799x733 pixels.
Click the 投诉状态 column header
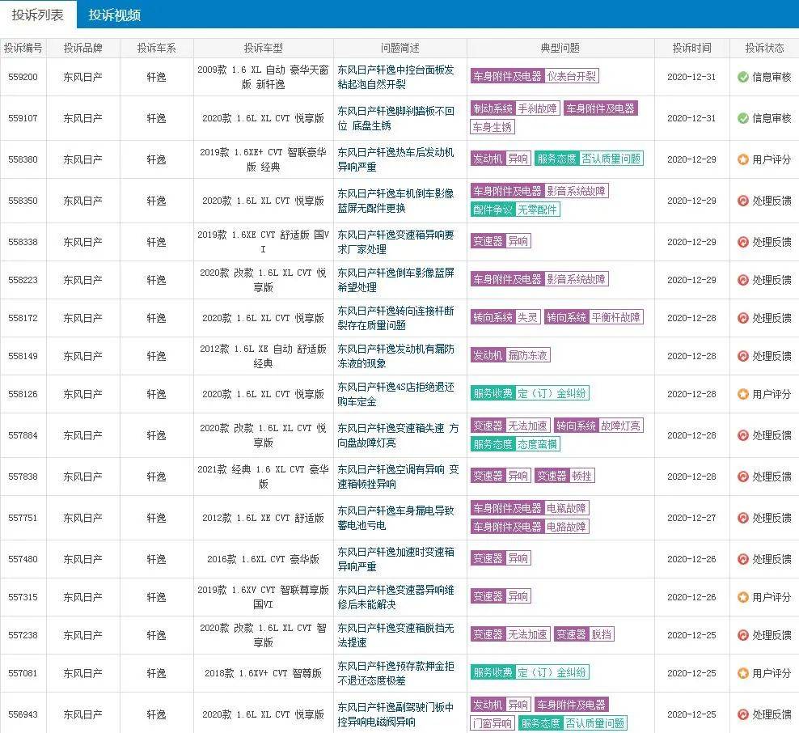tap(764, 48)
